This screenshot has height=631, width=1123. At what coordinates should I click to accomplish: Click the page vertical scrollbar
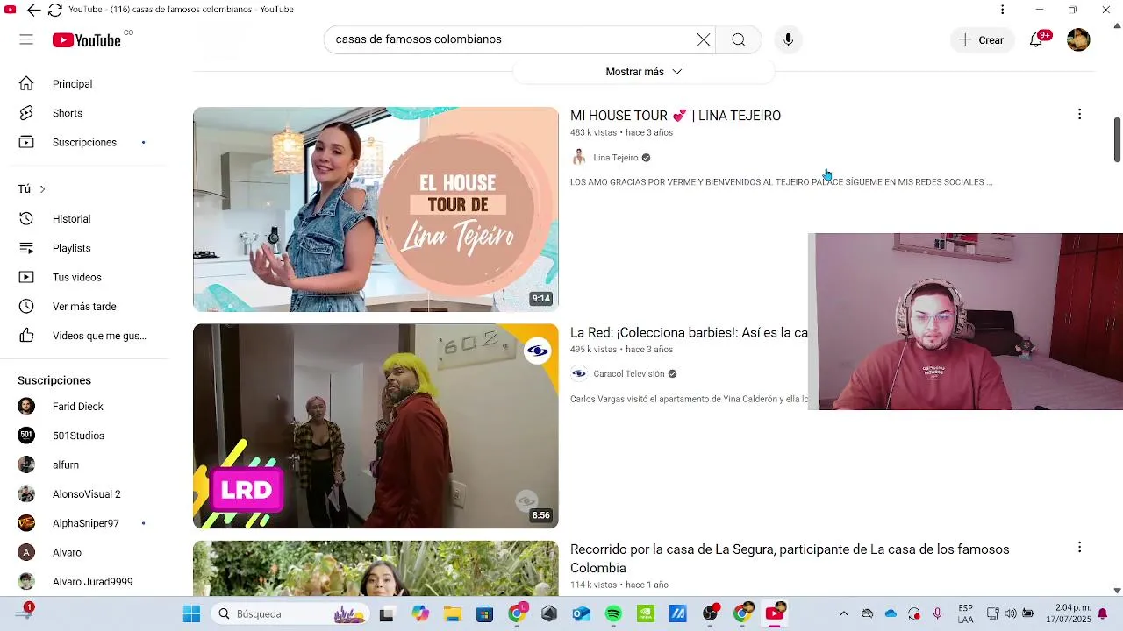[x=1117, y=138]
